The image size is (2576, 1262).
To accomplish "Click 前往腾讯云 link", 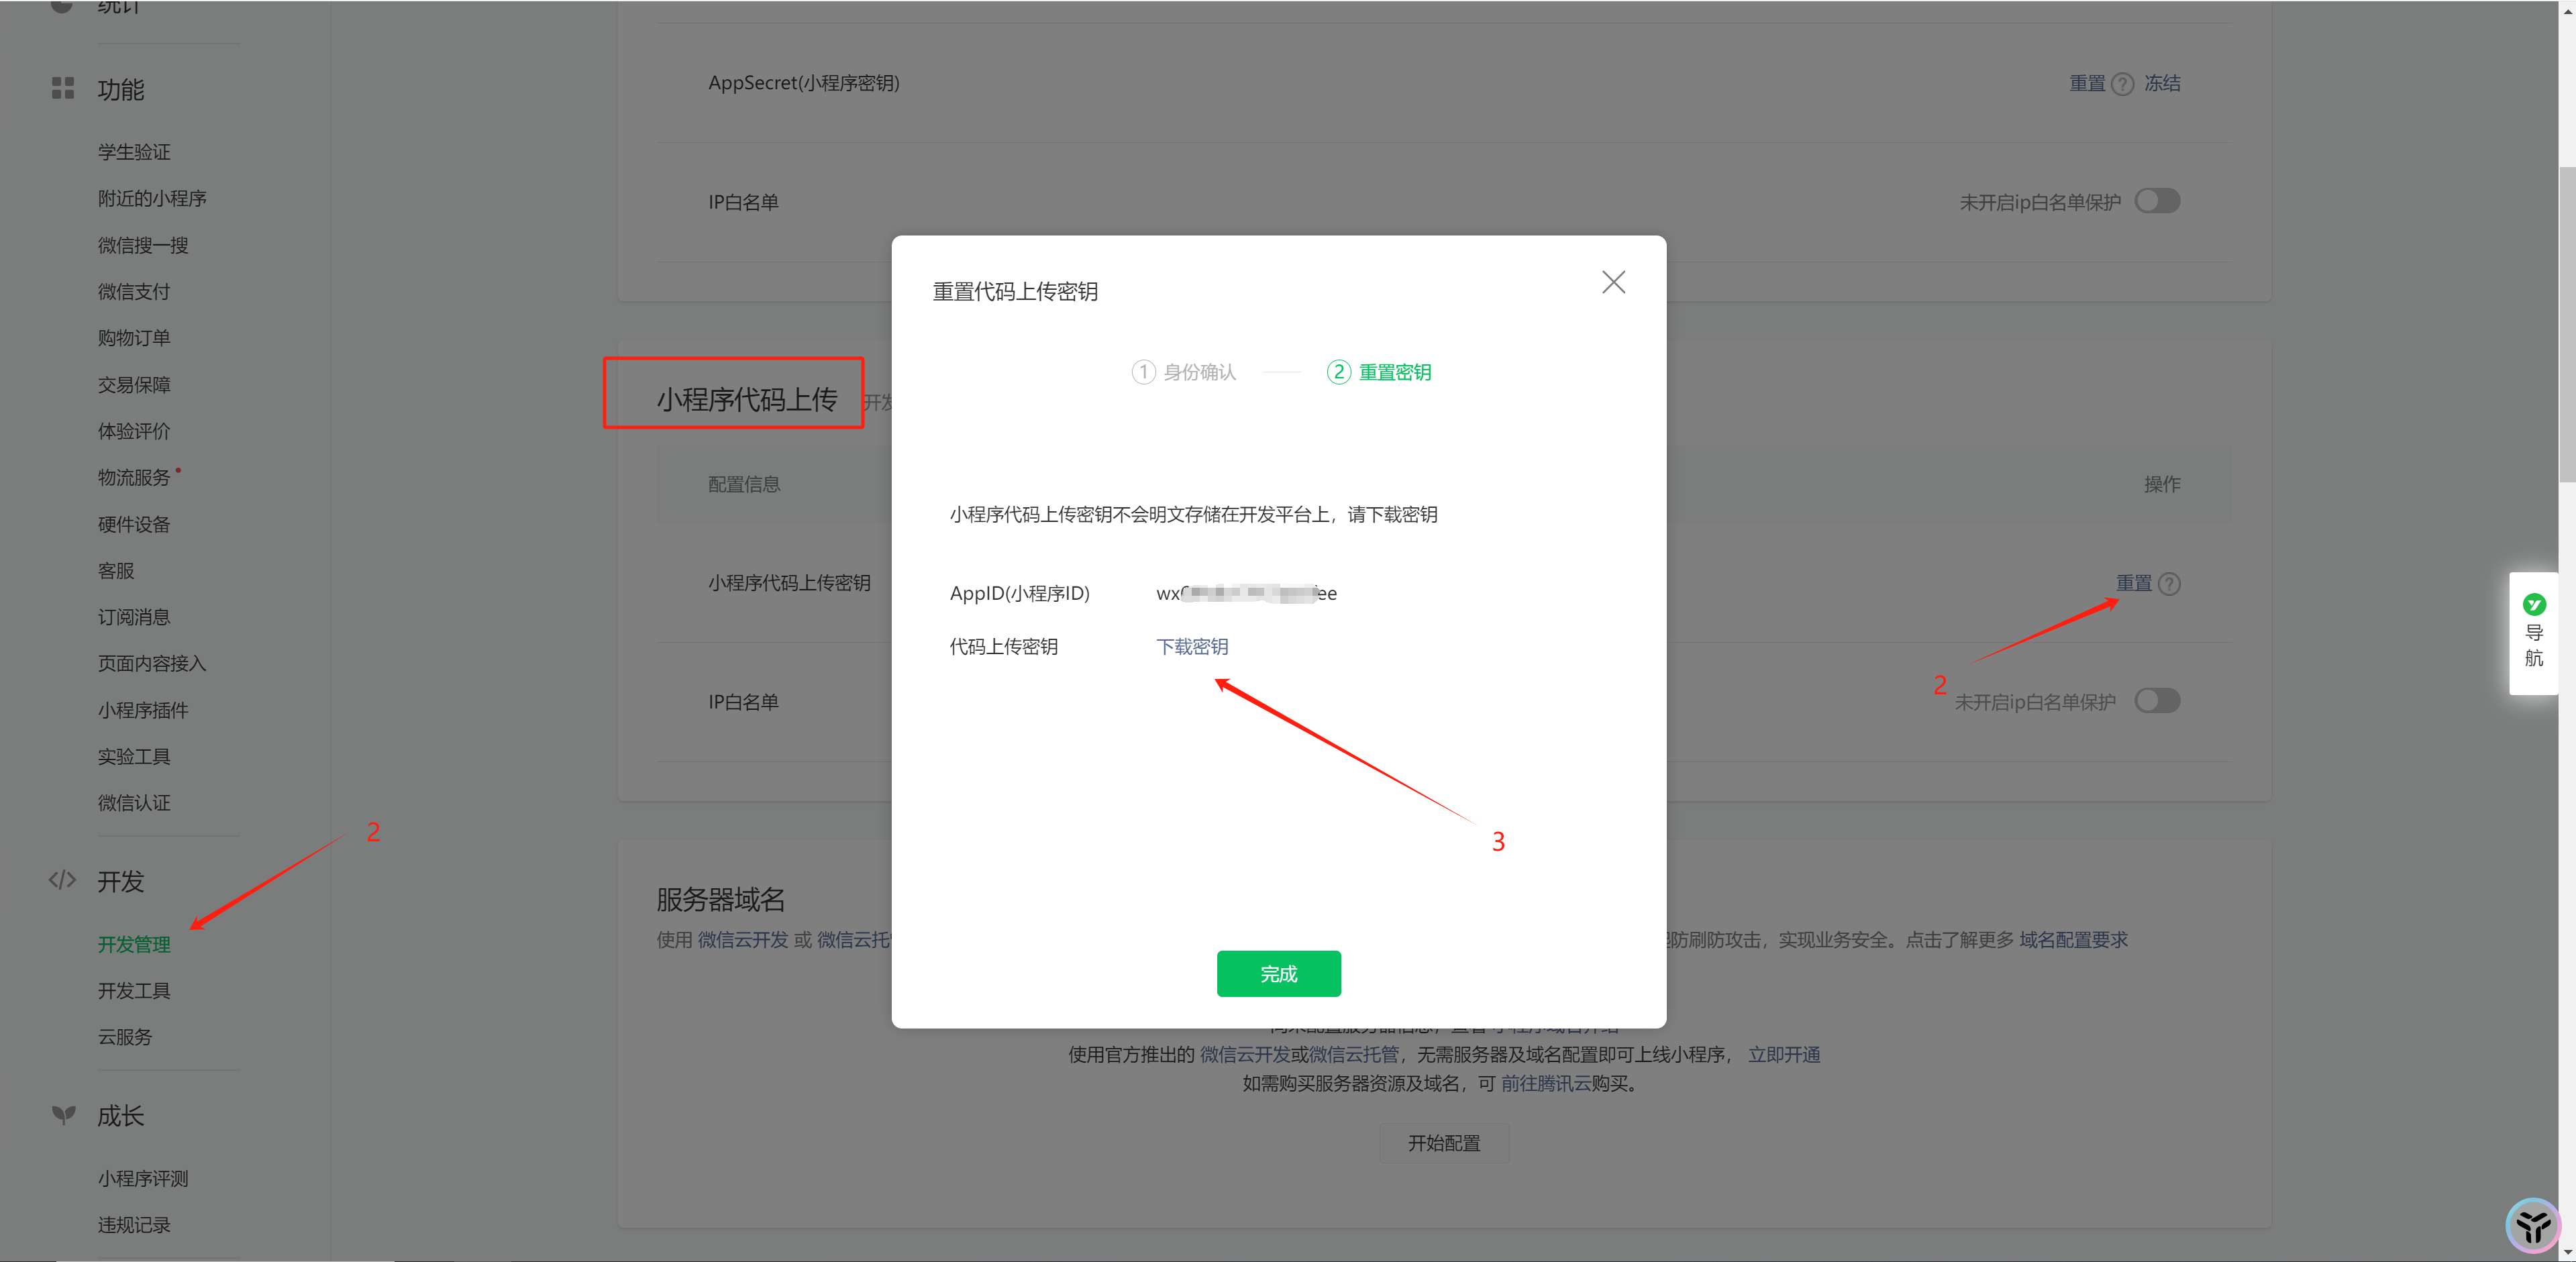I will (1546, 1084).
